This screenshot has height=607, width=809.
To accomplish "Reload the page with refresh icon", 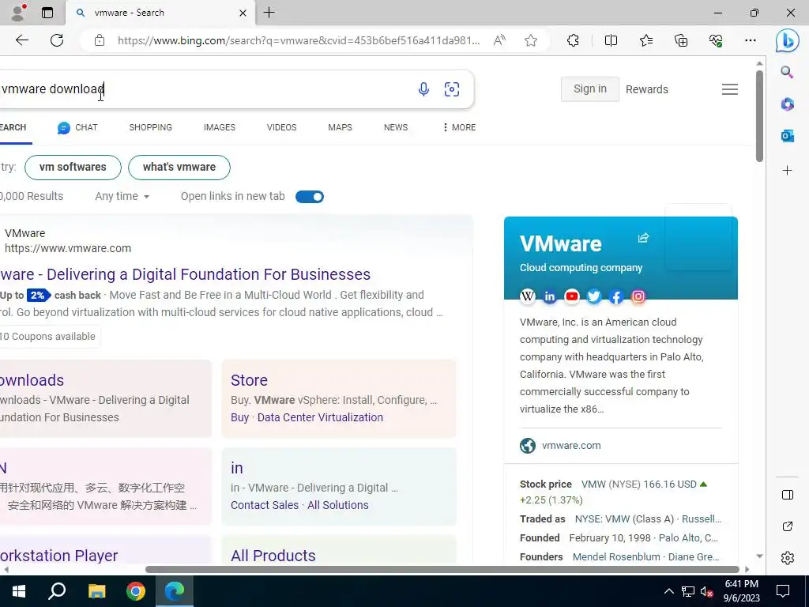I will pyautogui.click(x=57, y=40).
